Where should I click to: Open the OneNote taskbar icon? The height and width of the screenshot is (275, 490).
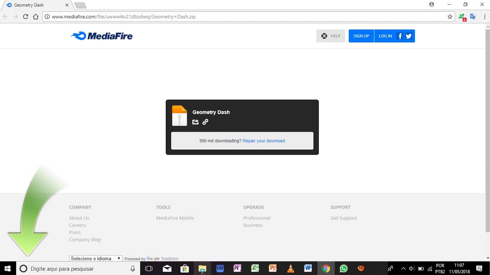[238, 269]
